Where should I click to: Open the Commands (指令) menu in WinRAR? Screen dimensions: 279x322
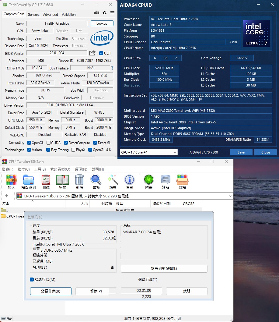tap(24, 169)
